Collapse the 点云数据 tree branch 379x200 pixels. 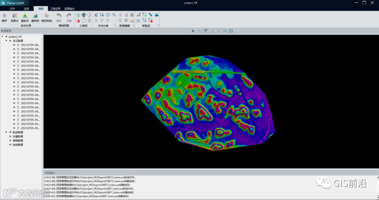[x=6, y=41]
